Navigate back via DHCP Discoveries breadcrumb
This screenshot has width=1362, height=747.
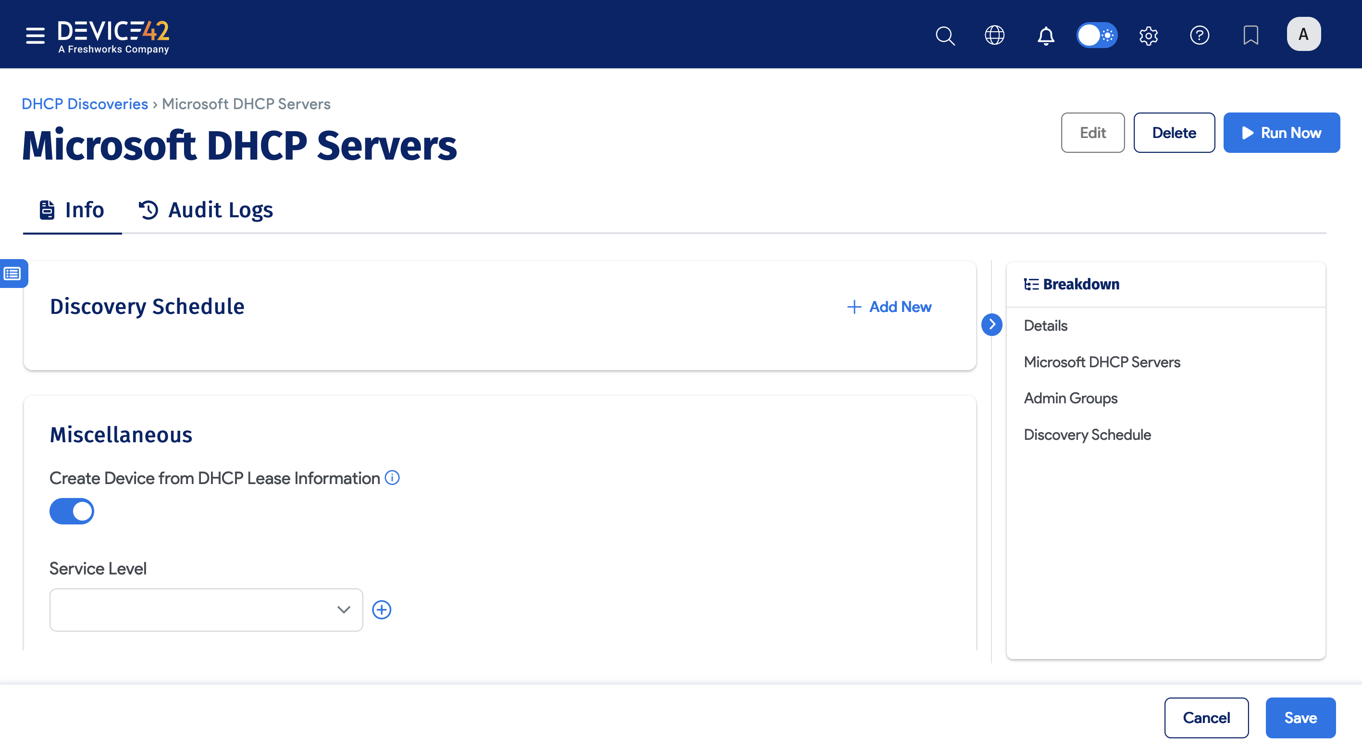[84, 104]
